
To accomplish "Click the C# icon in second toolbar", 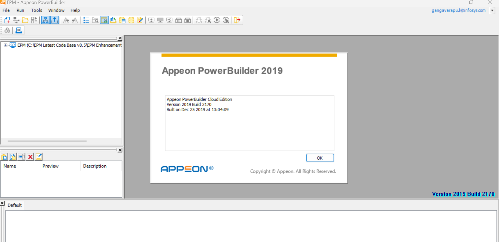I will 19,31.
